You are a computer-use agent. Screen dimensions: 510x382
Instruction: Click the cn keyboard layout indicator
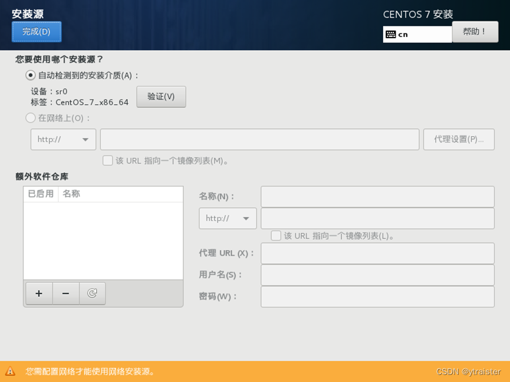click(417, 34)
